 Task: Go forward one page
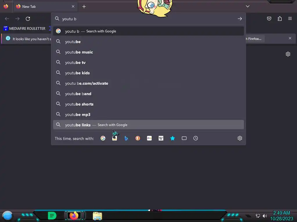[17, 19]
